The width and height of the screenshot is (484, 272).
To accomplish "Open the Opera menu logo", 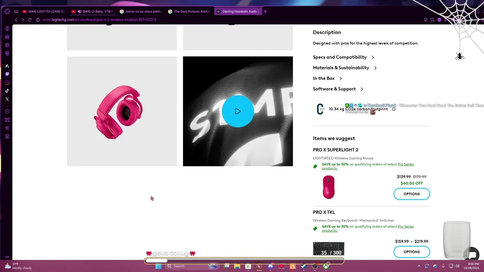I will 7,11.
